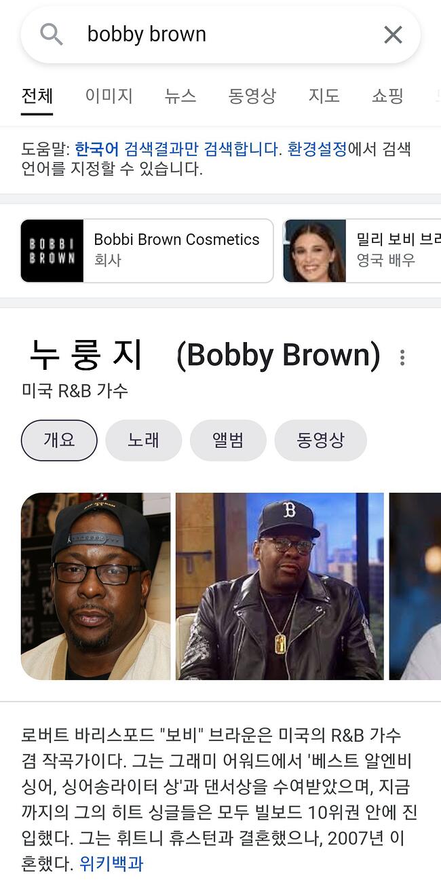Switch to the 동영상 search tab
This screenshot has height=889, width=441.
coord(252,96)
